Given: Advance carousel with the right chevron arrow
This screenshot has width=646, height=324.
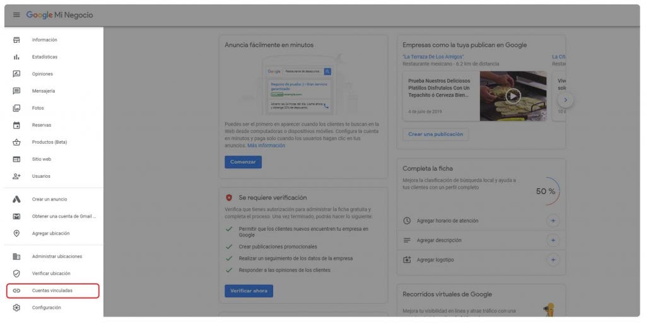Looking at the screenshot, I should tap(565, 100).
